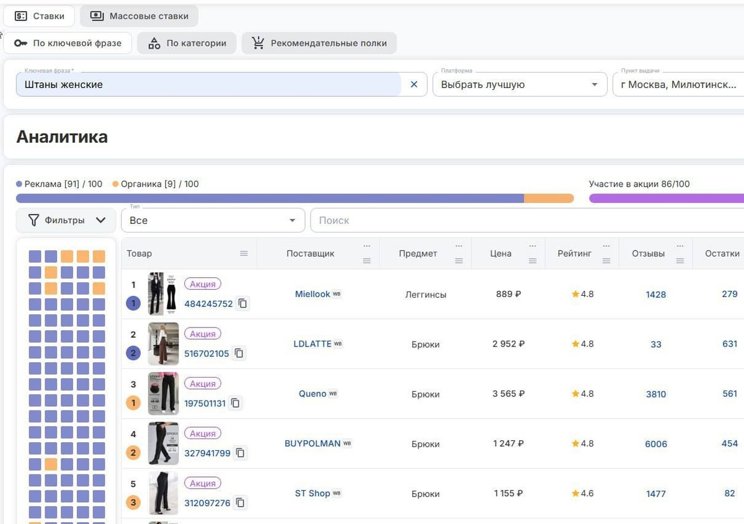Open the Рейтинг column hamburger menu
Image resolution: width=744 pixels, height=524 pixels.
[x=606, y=261]
